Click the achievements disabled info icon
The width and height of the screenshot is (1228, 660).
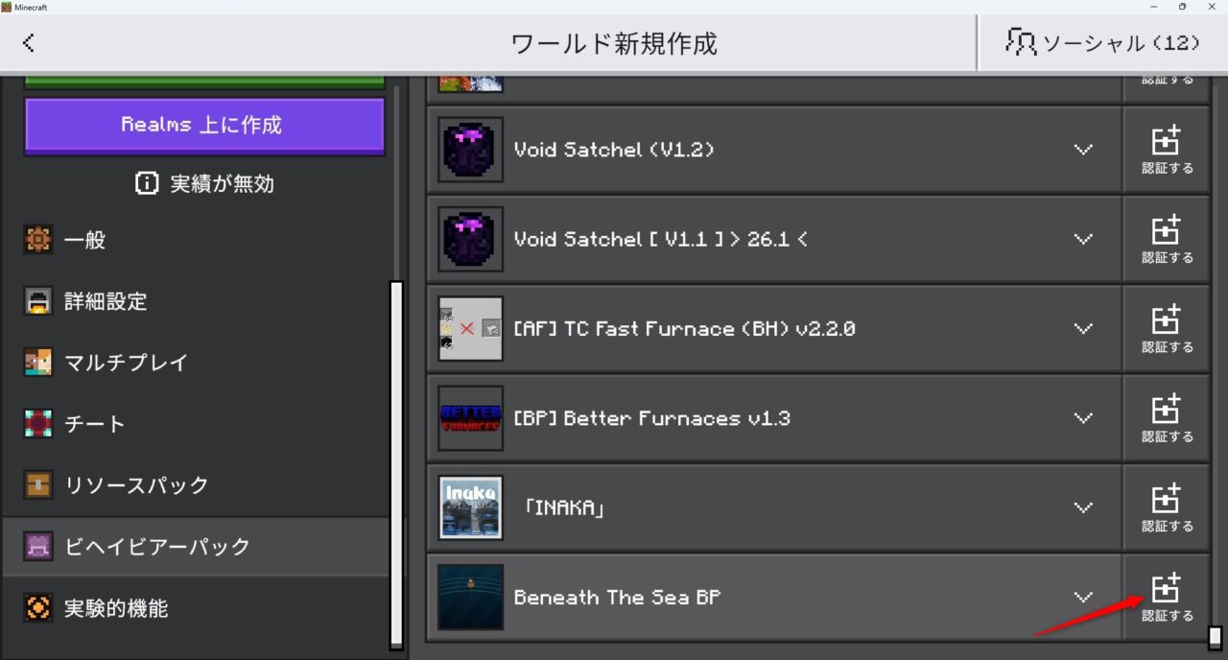147,183
